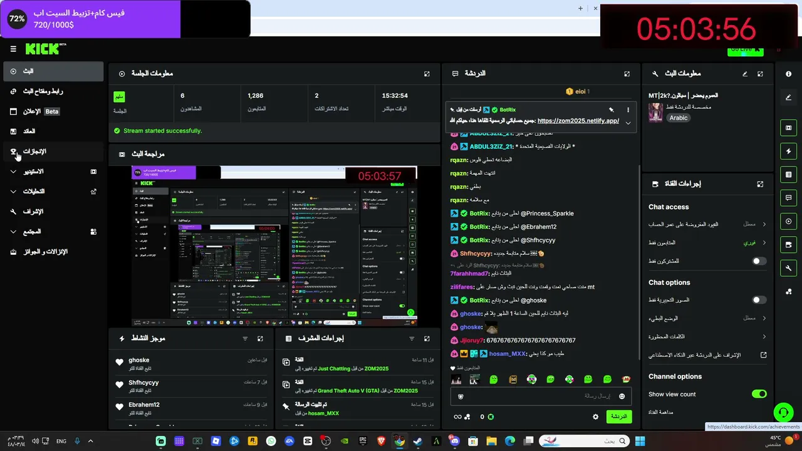Toggle the Show view count switch
Image resolution: width=802 pixels, height=451 pixels.
point(759,394)
